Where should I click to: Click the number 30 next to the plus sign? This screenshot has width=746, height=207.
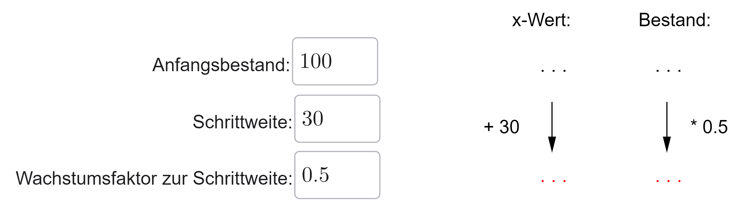(x=509, y=127)
